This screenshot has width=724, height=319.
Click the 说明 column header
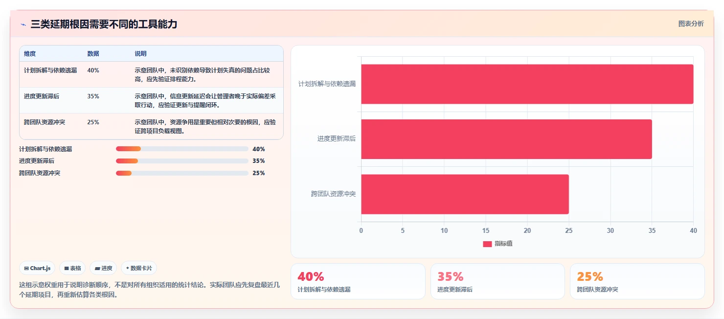click(141, 54)
